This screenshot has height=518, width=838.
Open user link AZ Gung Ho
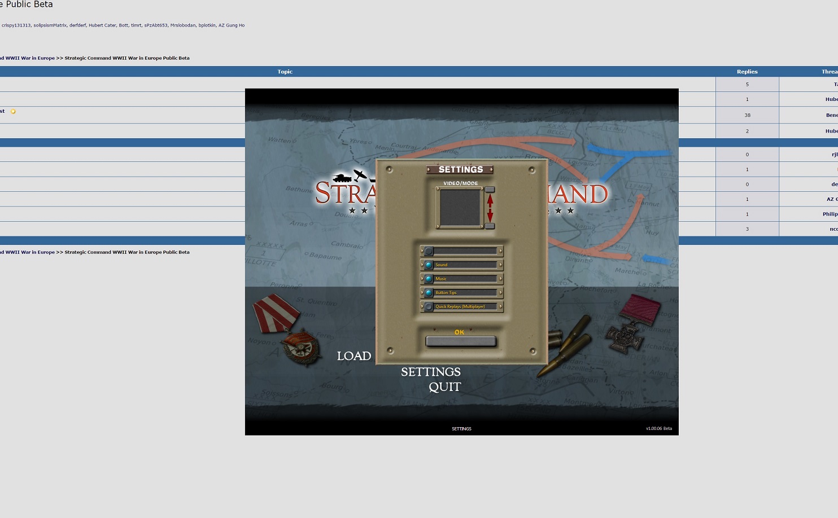click(x=232, y=25)
